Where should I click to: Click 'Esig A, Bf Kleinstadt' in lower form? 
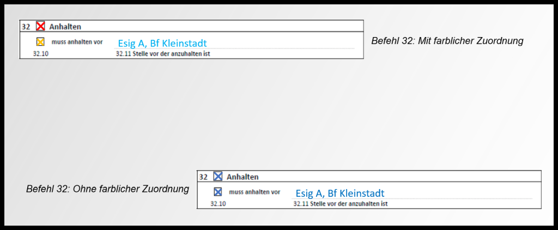click(339, 193)
